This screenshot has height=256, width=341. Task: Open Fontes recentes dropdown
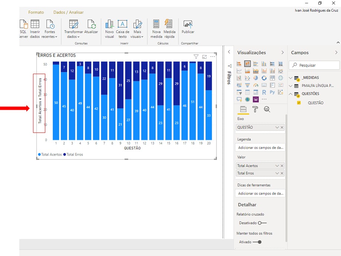tap(49, 29)
